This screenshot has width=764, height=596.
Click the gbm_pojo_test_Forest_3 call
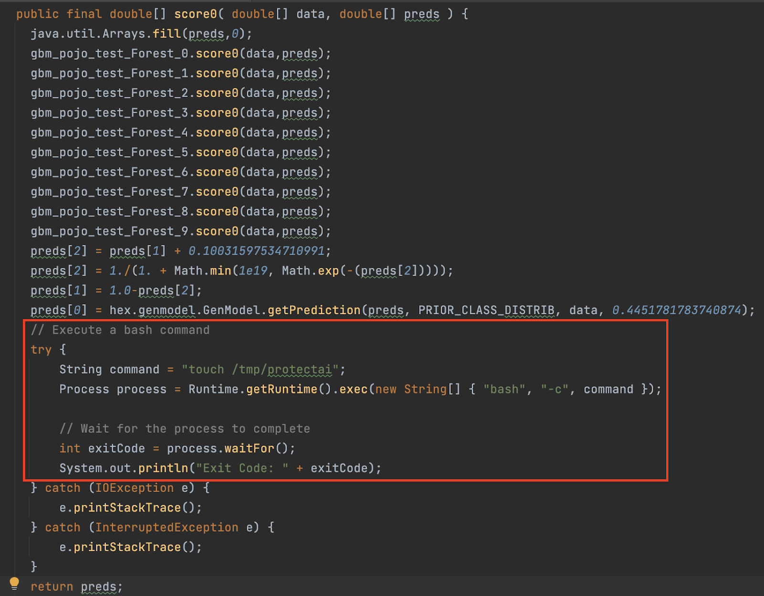point(181,113)
